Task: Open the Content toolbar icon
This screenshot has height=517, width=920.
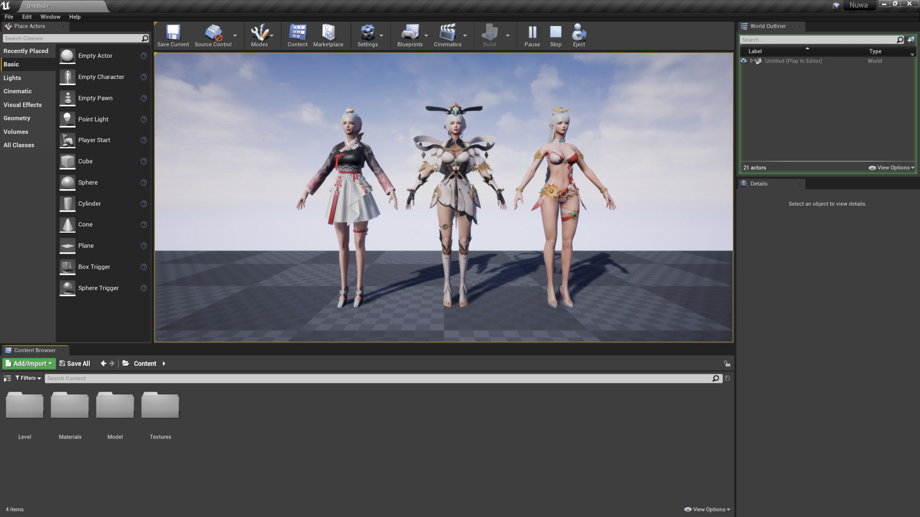Action: (x=297, y=33)
